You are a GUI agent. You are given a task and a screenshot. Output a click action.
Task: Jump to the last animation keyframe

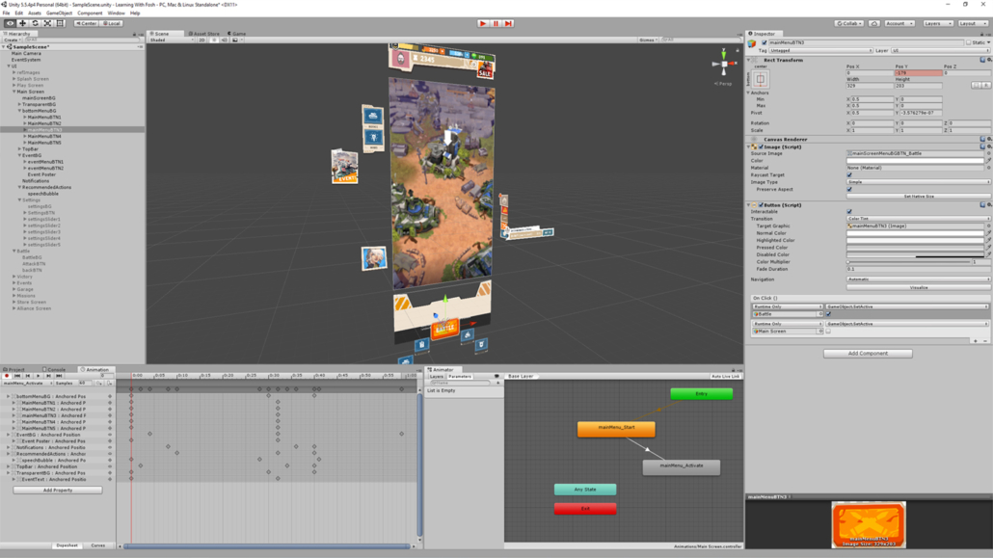(58, 376)
